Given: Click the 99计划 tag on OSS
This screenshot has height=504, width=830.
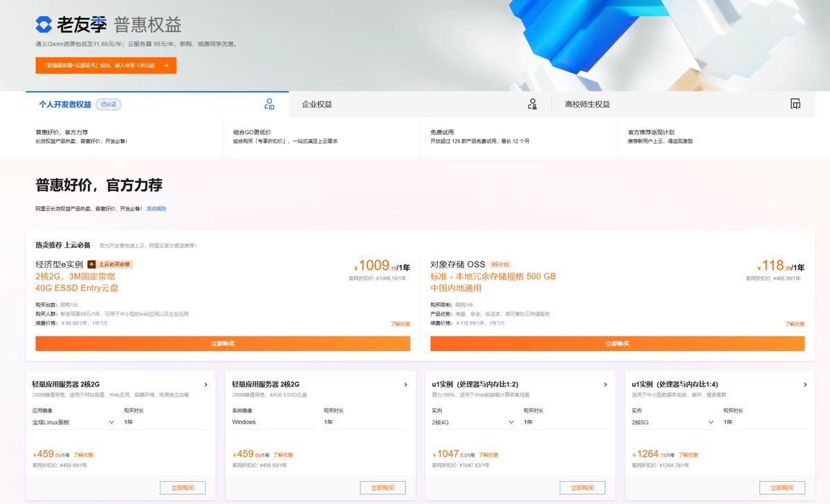Looking at the screenshot, I should click(x=499, y=264).
